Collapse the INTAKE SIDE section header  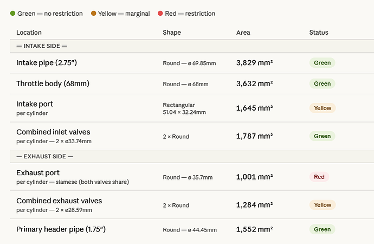point(42,46)
